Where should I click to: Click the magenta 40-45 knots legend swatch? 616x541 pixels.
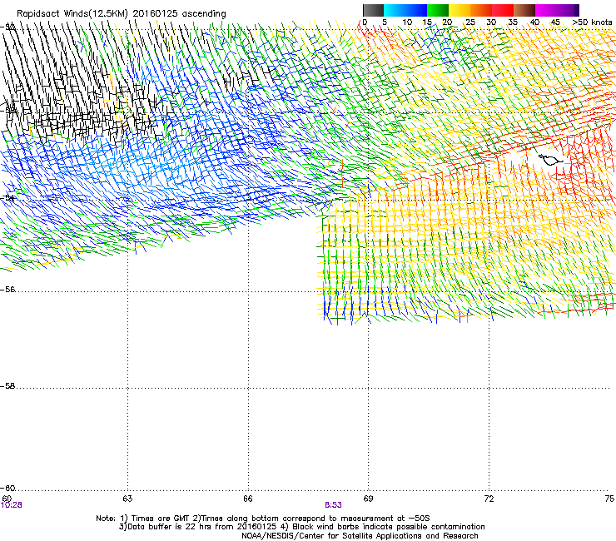click(x=546, y=10)
